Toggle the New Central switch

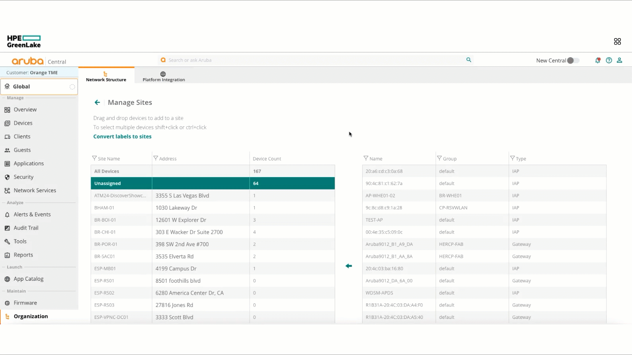(x=573, y=60)
